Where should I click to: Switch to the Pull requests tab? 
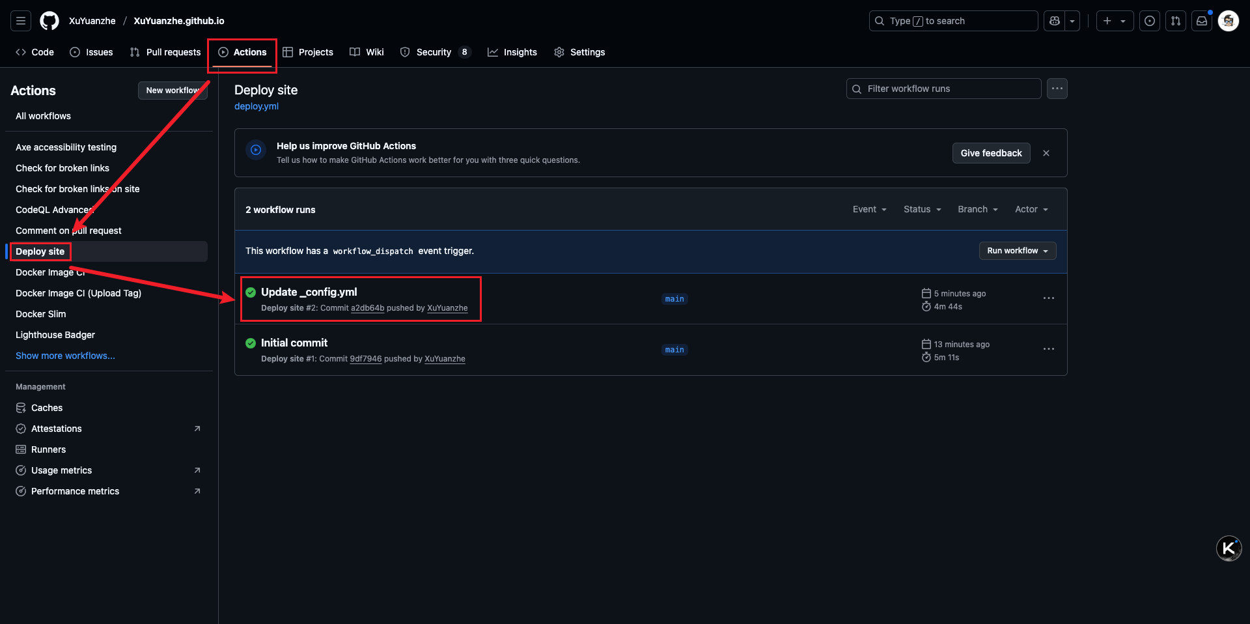point(165,52)
